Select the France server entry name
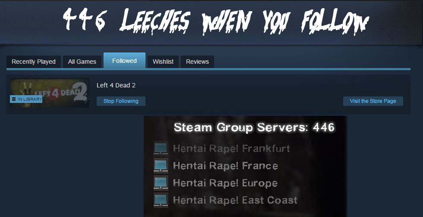 (225, 166)
